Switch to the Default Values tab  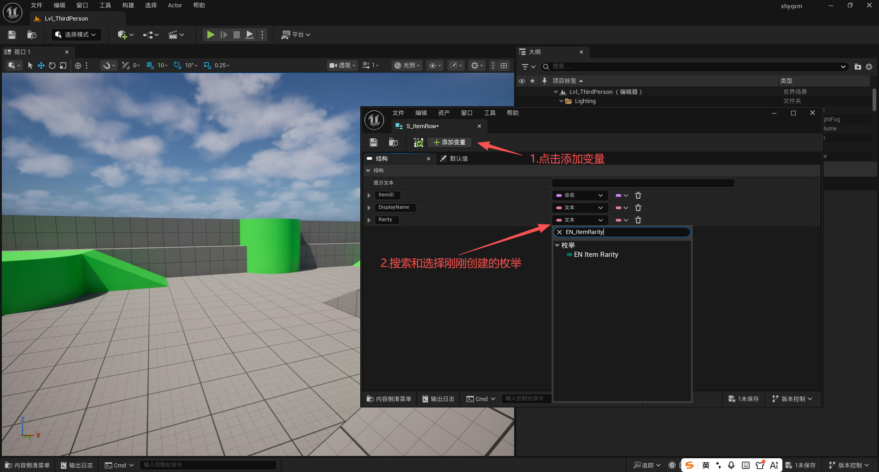point(454,159)
